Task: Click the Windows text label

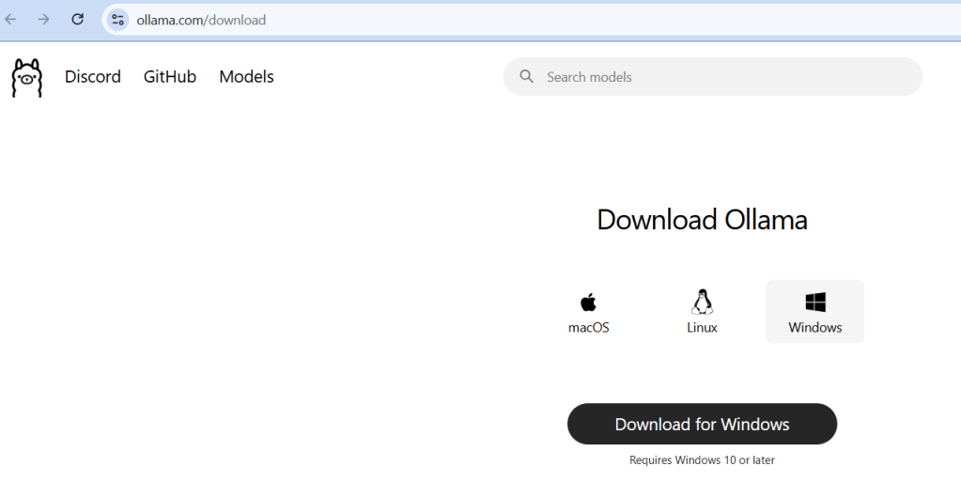Action: click(x=815, y=328)
